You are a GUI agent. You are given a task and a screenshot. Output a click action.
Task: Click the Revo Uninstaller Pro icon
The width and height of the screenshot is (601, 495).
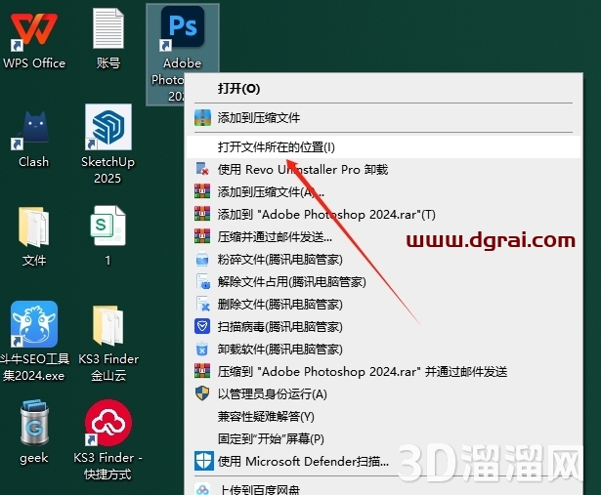click(202, 169)
